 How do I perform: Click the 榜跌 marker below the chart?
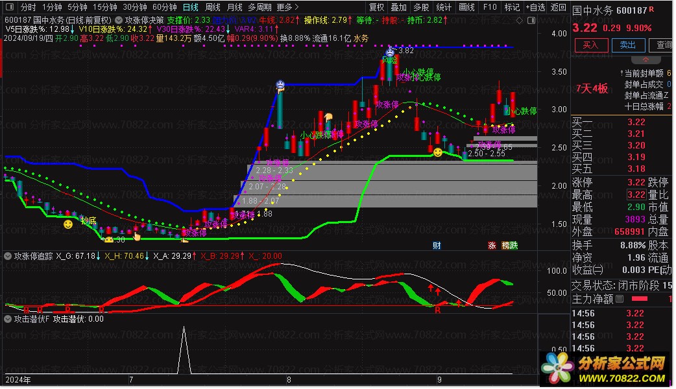click(509, 246)
